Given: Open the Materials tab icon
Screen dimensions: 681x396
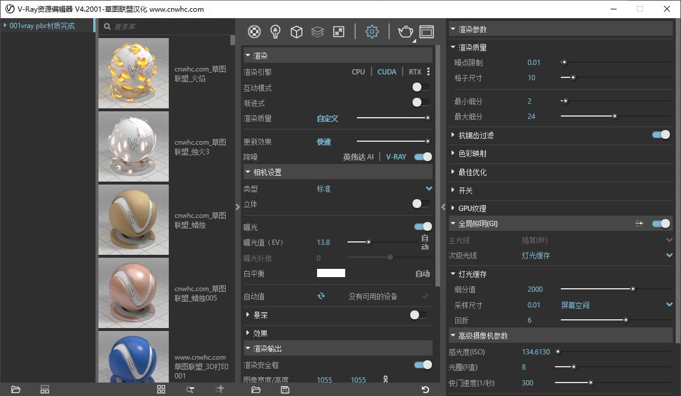Looking at the screenshot, I should click(x=254, y=32).
